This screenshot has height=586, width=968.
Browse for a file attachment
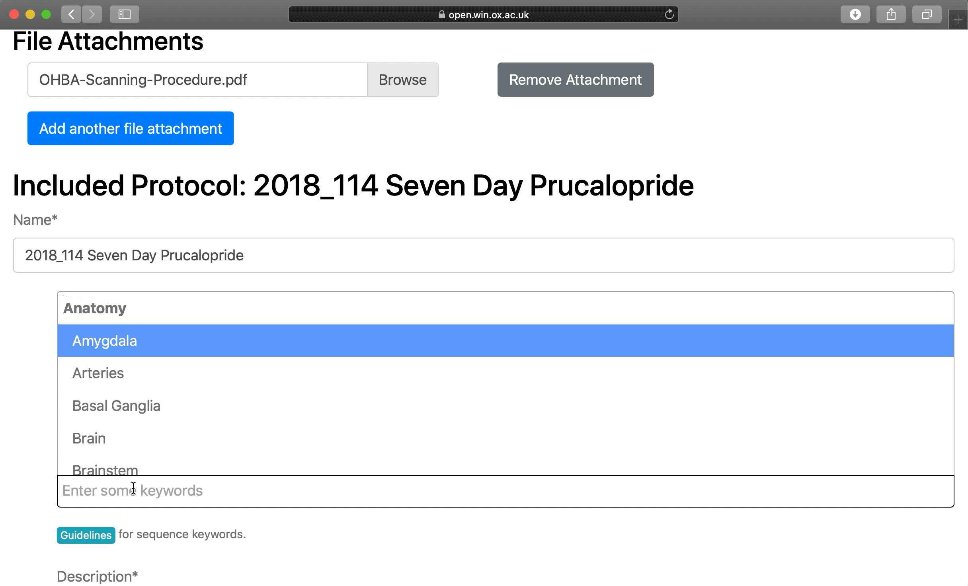(x=402, y=80)
